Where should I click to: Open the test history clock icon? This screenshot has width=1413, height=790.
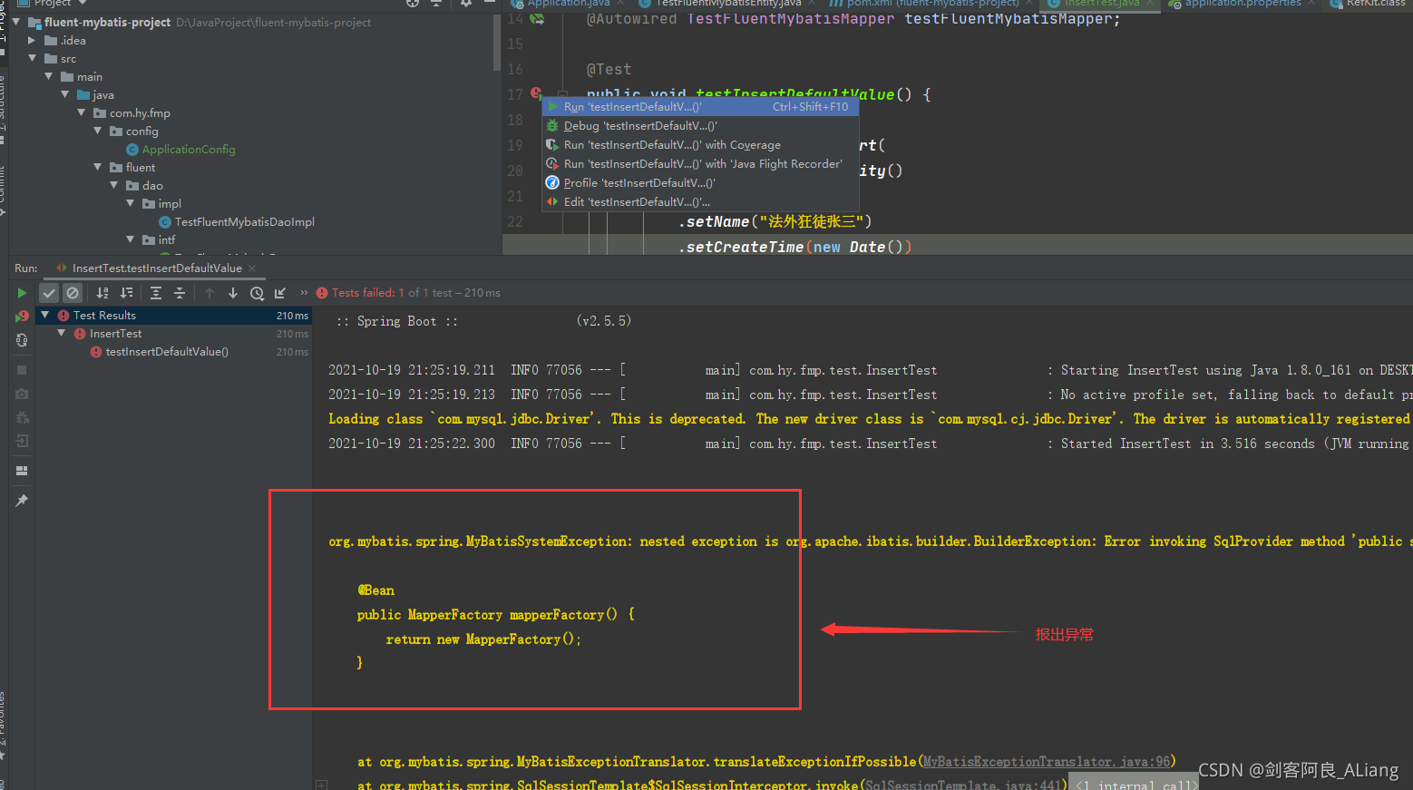tap(257, 293)
